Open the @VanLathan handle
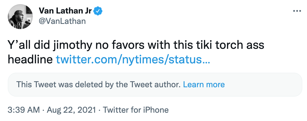The width and height of the screenshot is (307, 121). click(62, 21)
